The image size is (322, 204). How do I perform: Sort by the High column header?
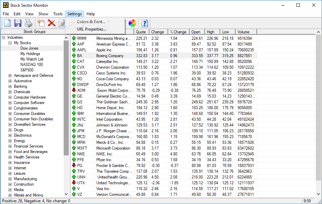[212, 32]
